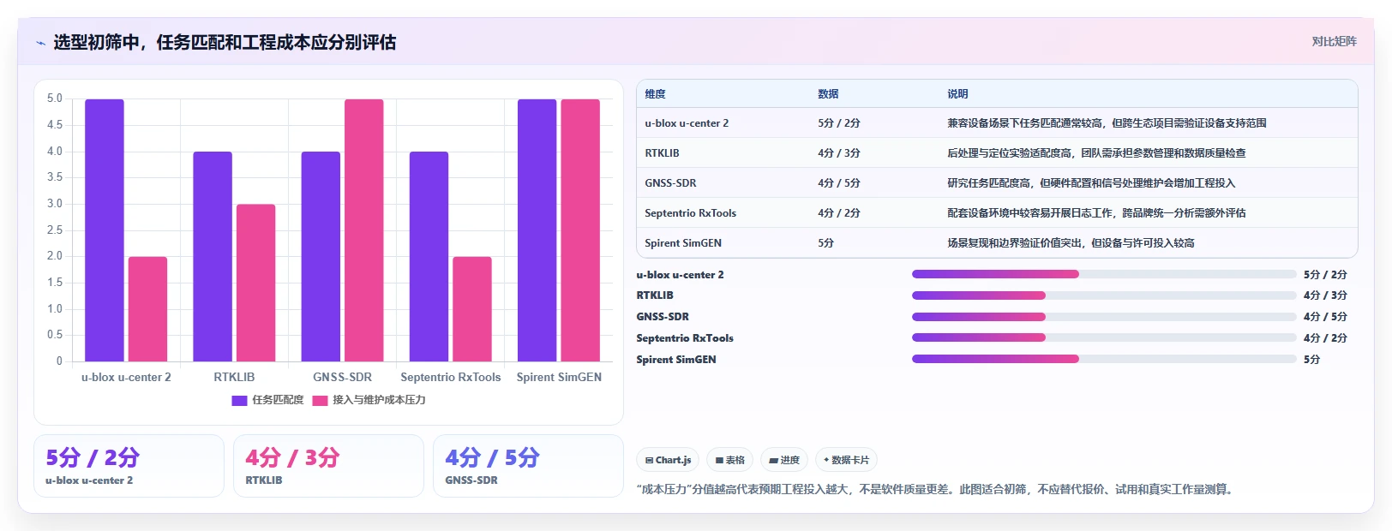Click the u-blox u-center 2 progress list label
1392x531 pixels.
pyautogui.click(x=680, y=275)
